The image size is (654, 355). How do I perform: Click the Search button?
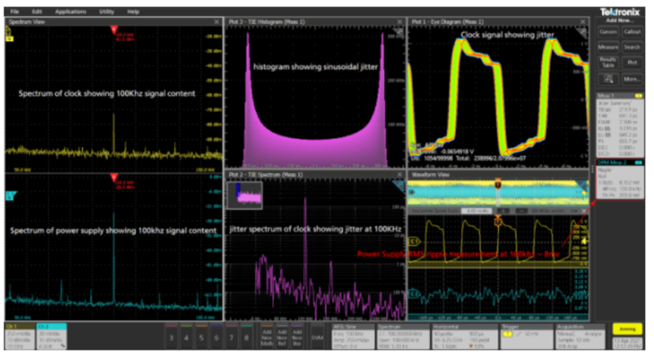click(x=634, y=47)
